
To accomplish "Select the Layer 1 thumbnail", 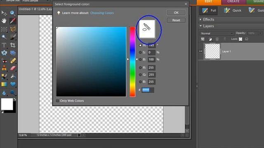I will tap(212, 51).
